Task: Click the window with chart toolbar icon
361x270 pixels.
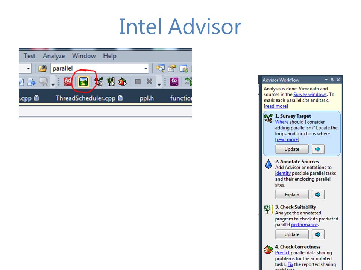Action: (184, 68)
